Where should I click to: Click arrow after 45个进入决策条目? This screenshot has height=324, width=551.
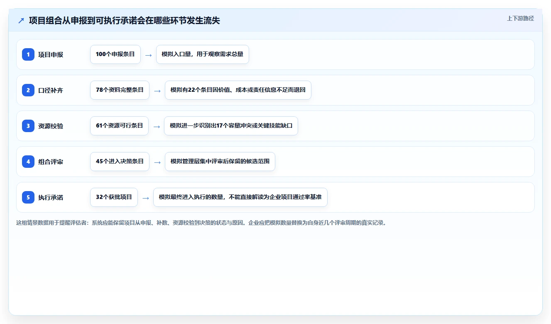click(x=157, y=162)
